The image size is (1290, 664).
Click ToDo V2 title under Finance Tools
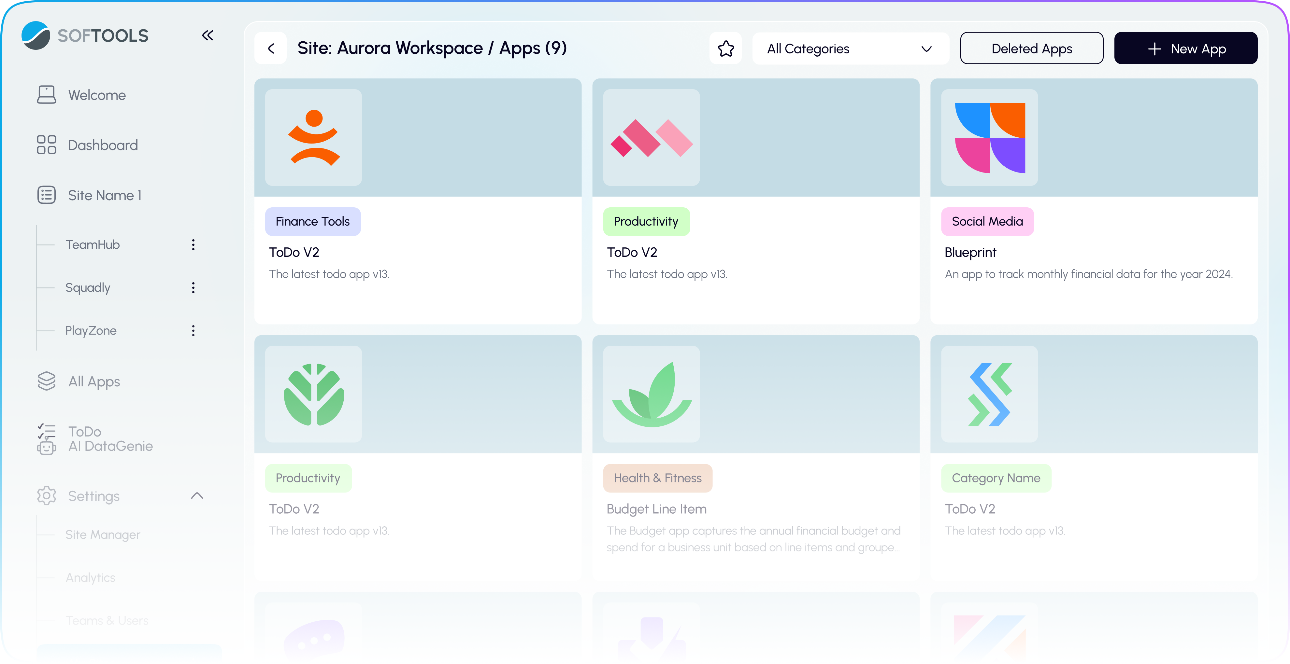click(x=294, y=252)
